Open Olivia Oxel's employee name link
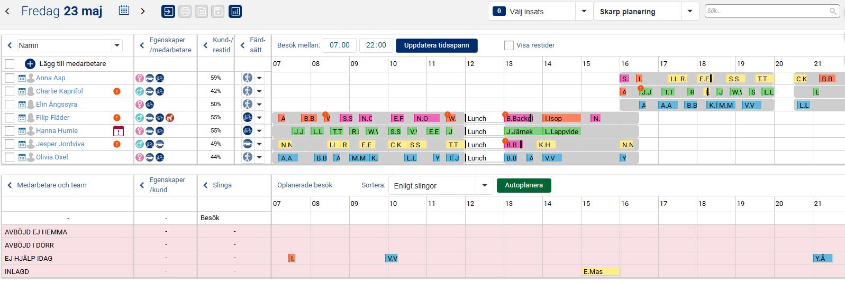Image resolution: width=845 pixels, height=284 pixels. coord(52,157)
